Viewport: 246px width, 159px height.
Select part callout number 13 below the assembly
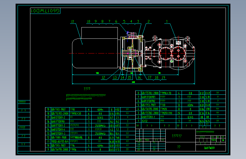click(115, 78)
